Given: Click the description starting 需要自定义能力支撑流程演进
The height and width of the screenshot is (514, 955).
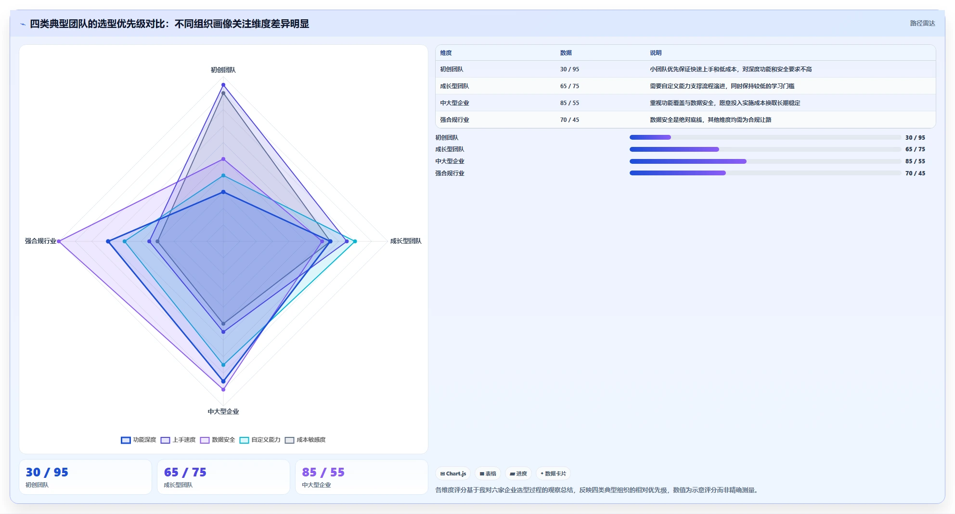Looking at the screenshot, I should pos(722,86).
